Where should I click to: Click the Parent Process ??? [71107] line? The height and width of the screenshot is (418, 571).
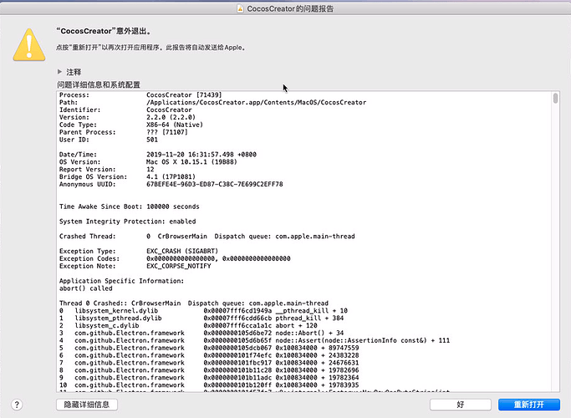click(x=124, y=132)
